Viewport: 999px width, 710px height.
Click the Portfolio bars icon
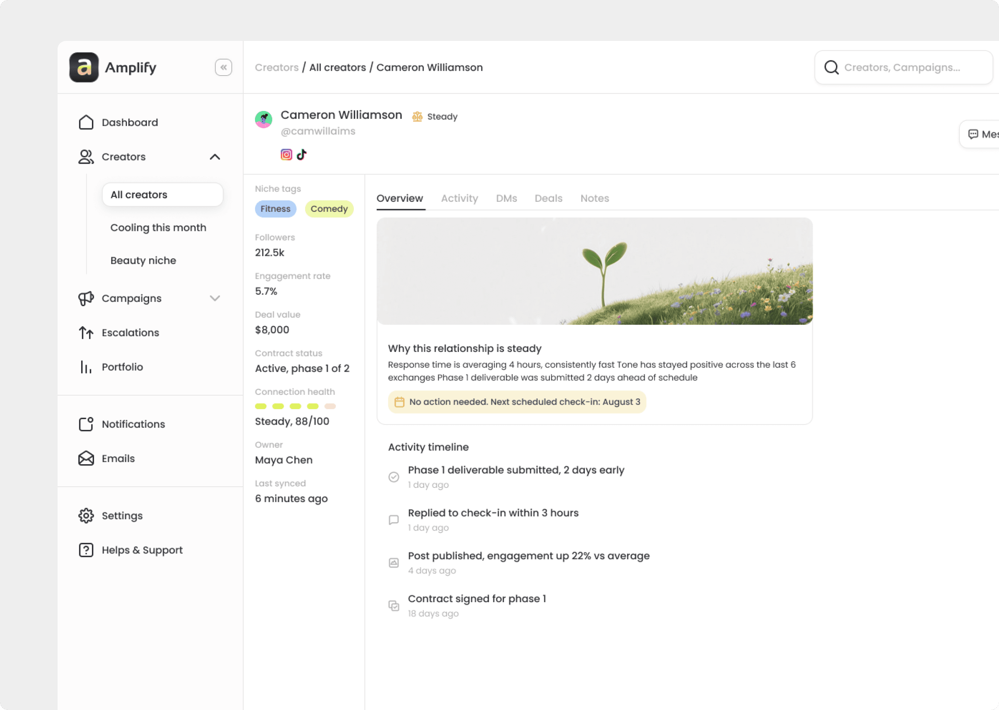86,367
